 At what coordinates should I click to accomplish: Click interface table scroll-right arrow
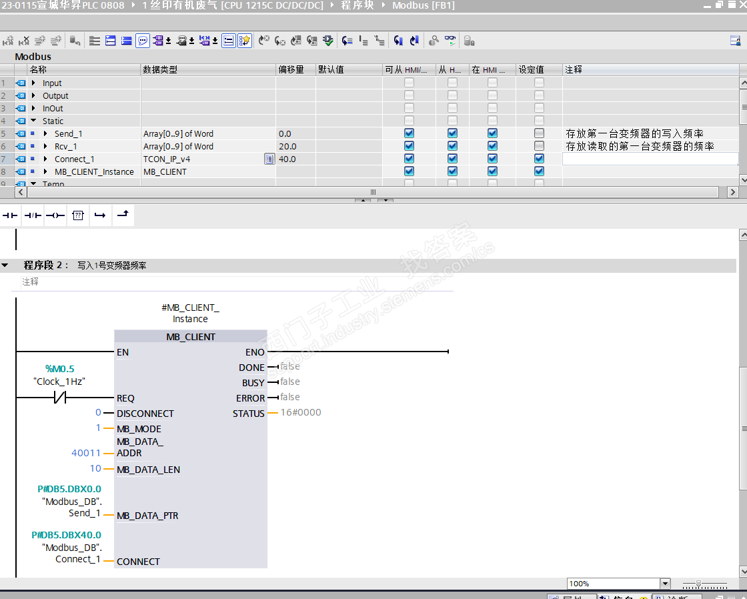(733, 192)
